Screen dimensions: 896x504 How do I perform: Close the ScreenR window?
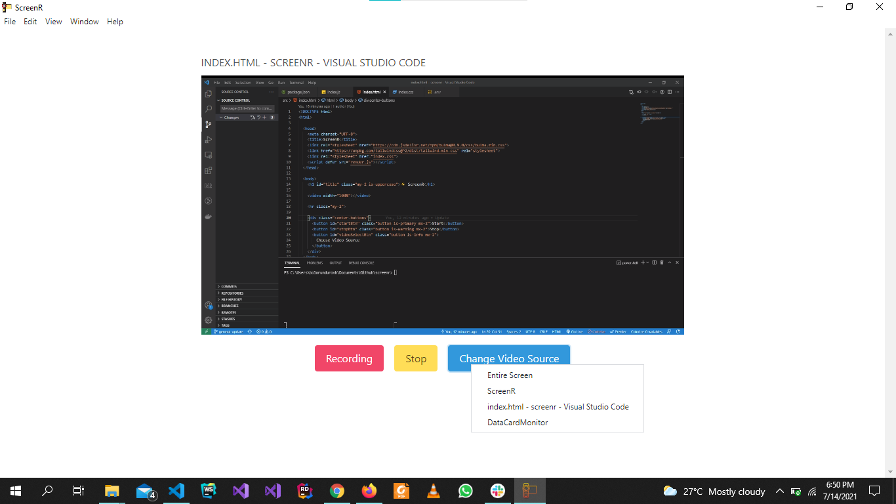click(x=880, y=7)
